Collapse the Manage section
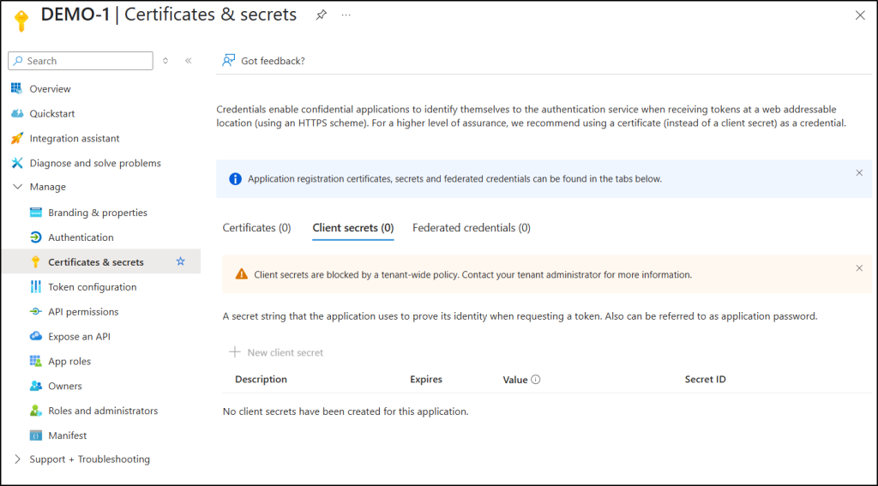Viewport: 878px width, 486px height. [17, 187]
